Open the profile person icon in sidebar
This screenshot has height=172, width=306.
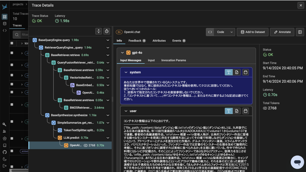pyautogui.click(x=5, y=131)
